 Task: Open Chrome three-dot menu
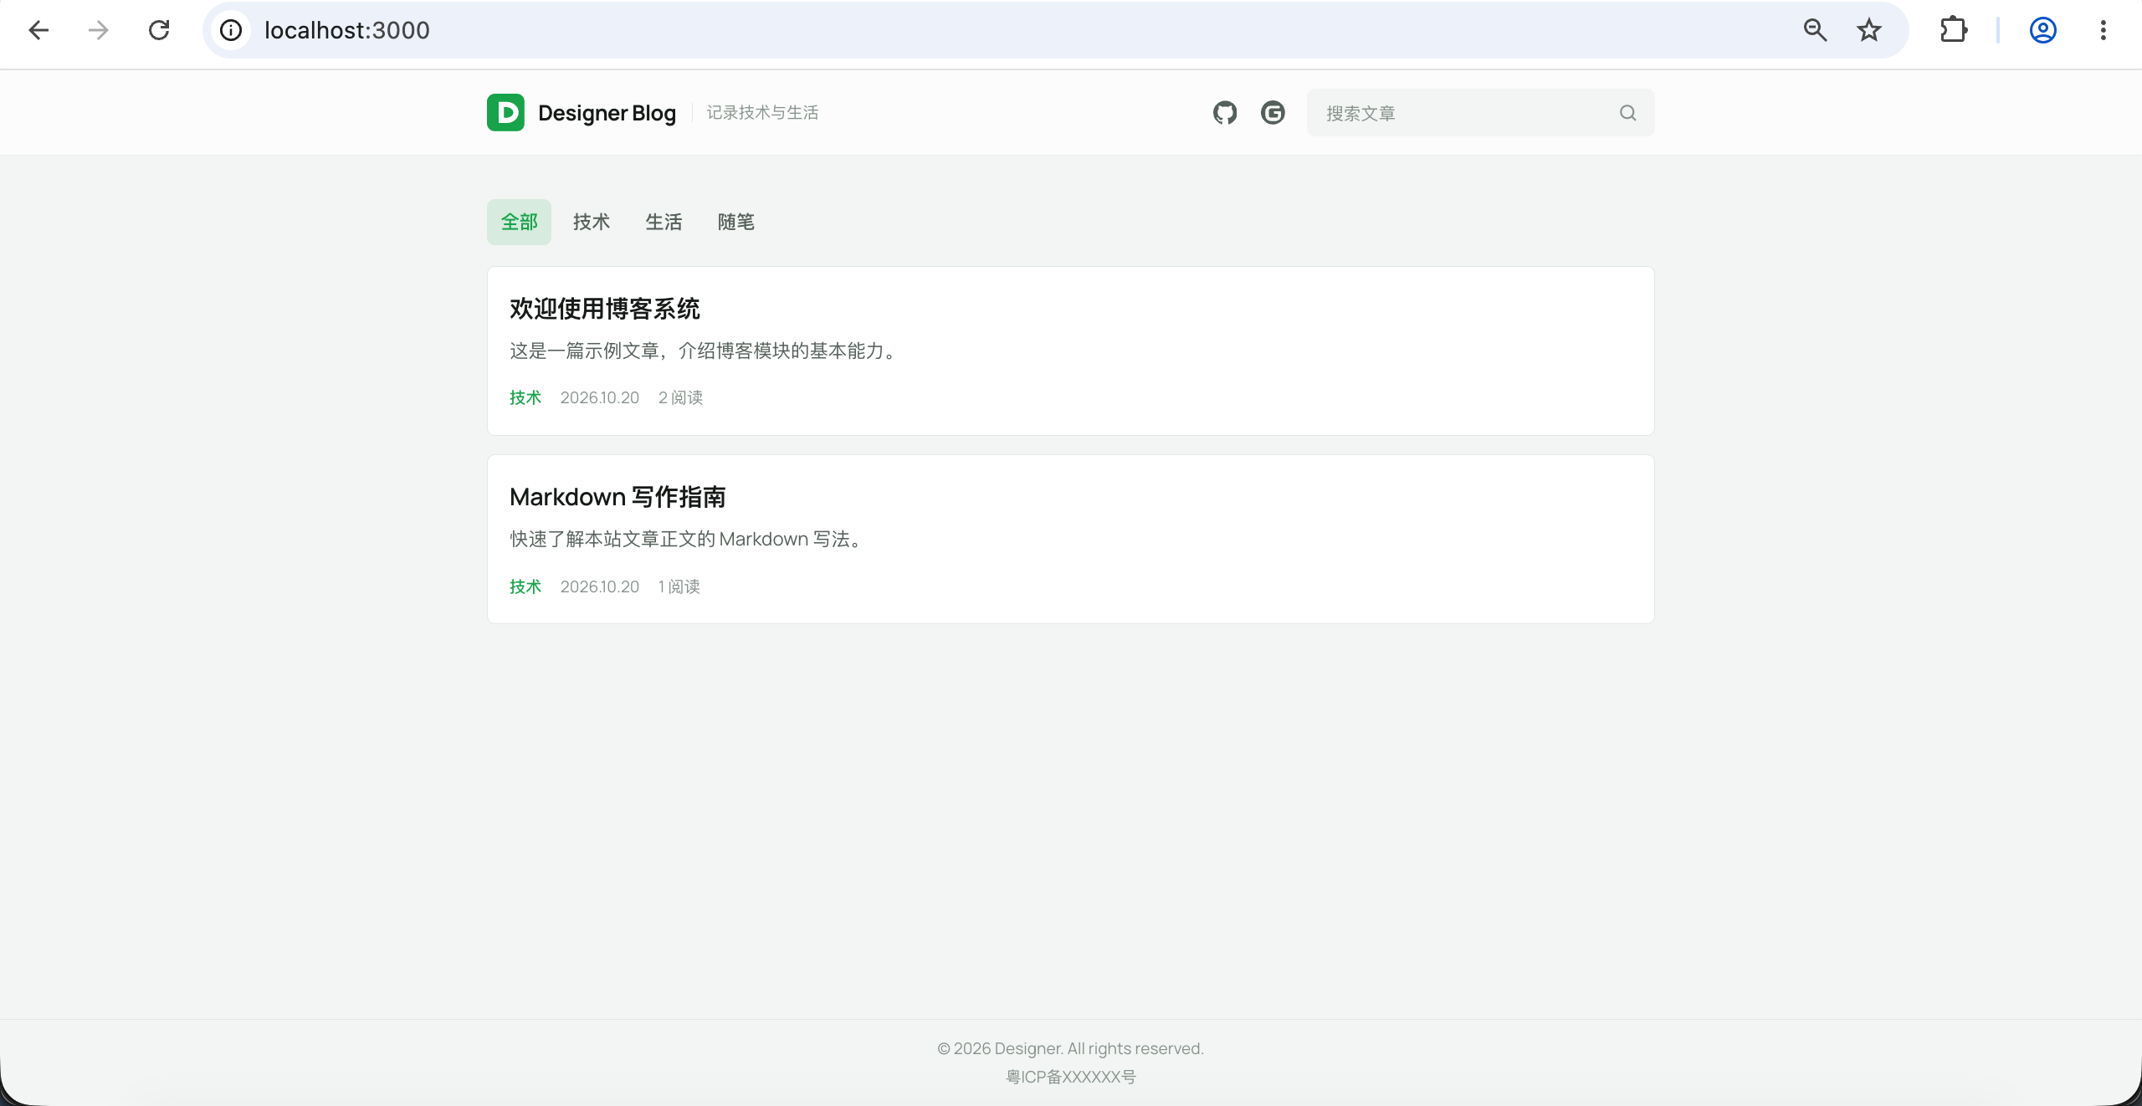click(x=2104, y=31)
